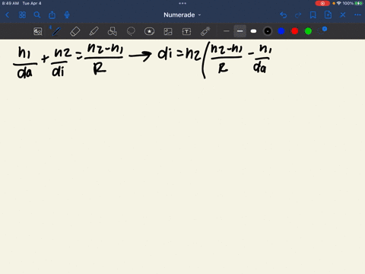Undo the last stroke
The image size is (365, 274).
[x=284, y=15]
